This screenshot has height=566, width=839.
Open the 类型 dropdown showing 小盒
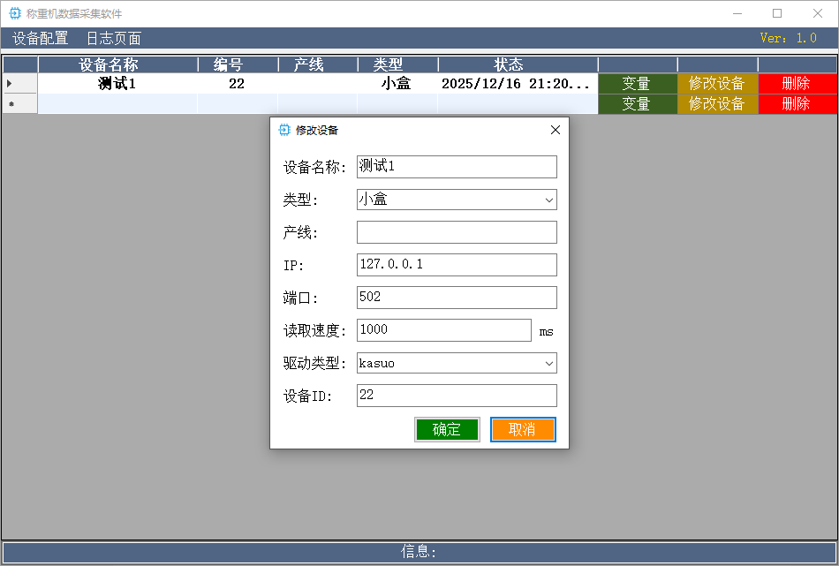[457, 199]
